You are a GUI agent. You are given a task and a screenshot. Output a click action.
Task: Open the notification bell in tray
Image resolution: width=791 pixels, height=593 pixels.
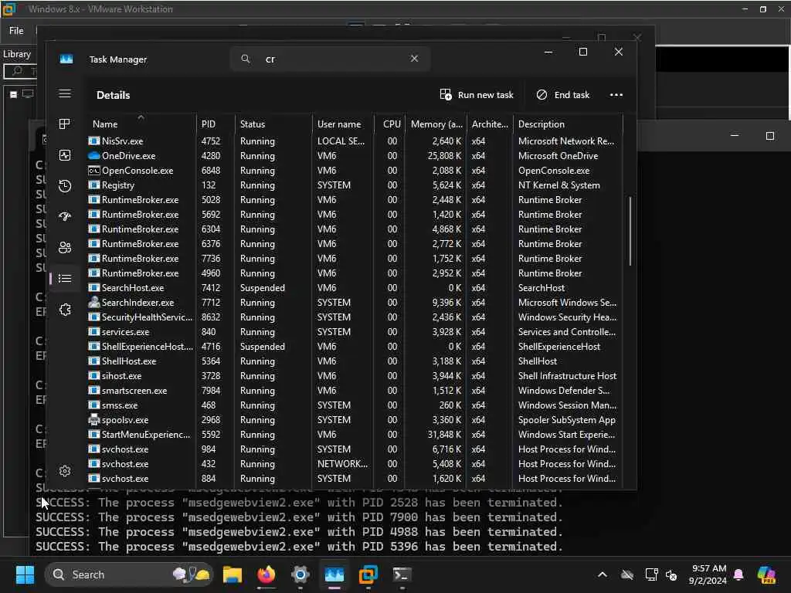click(738, 574)
